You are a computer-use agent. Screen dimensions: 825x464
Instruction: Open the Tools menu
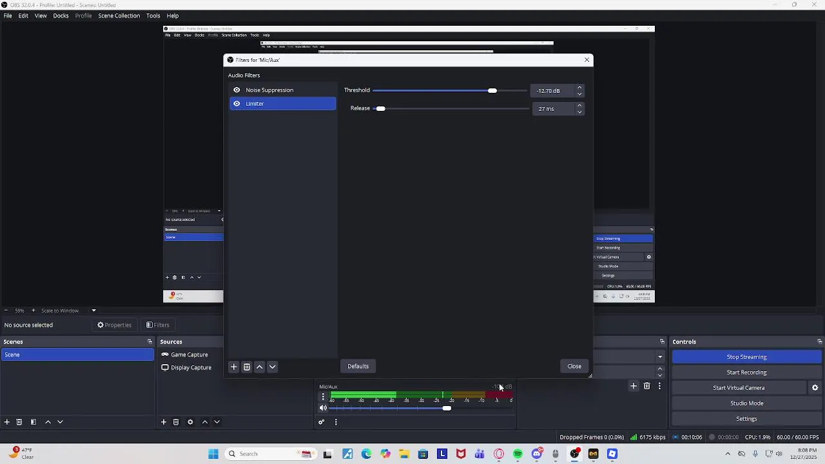pyautogui.click(x=153, y=15)
